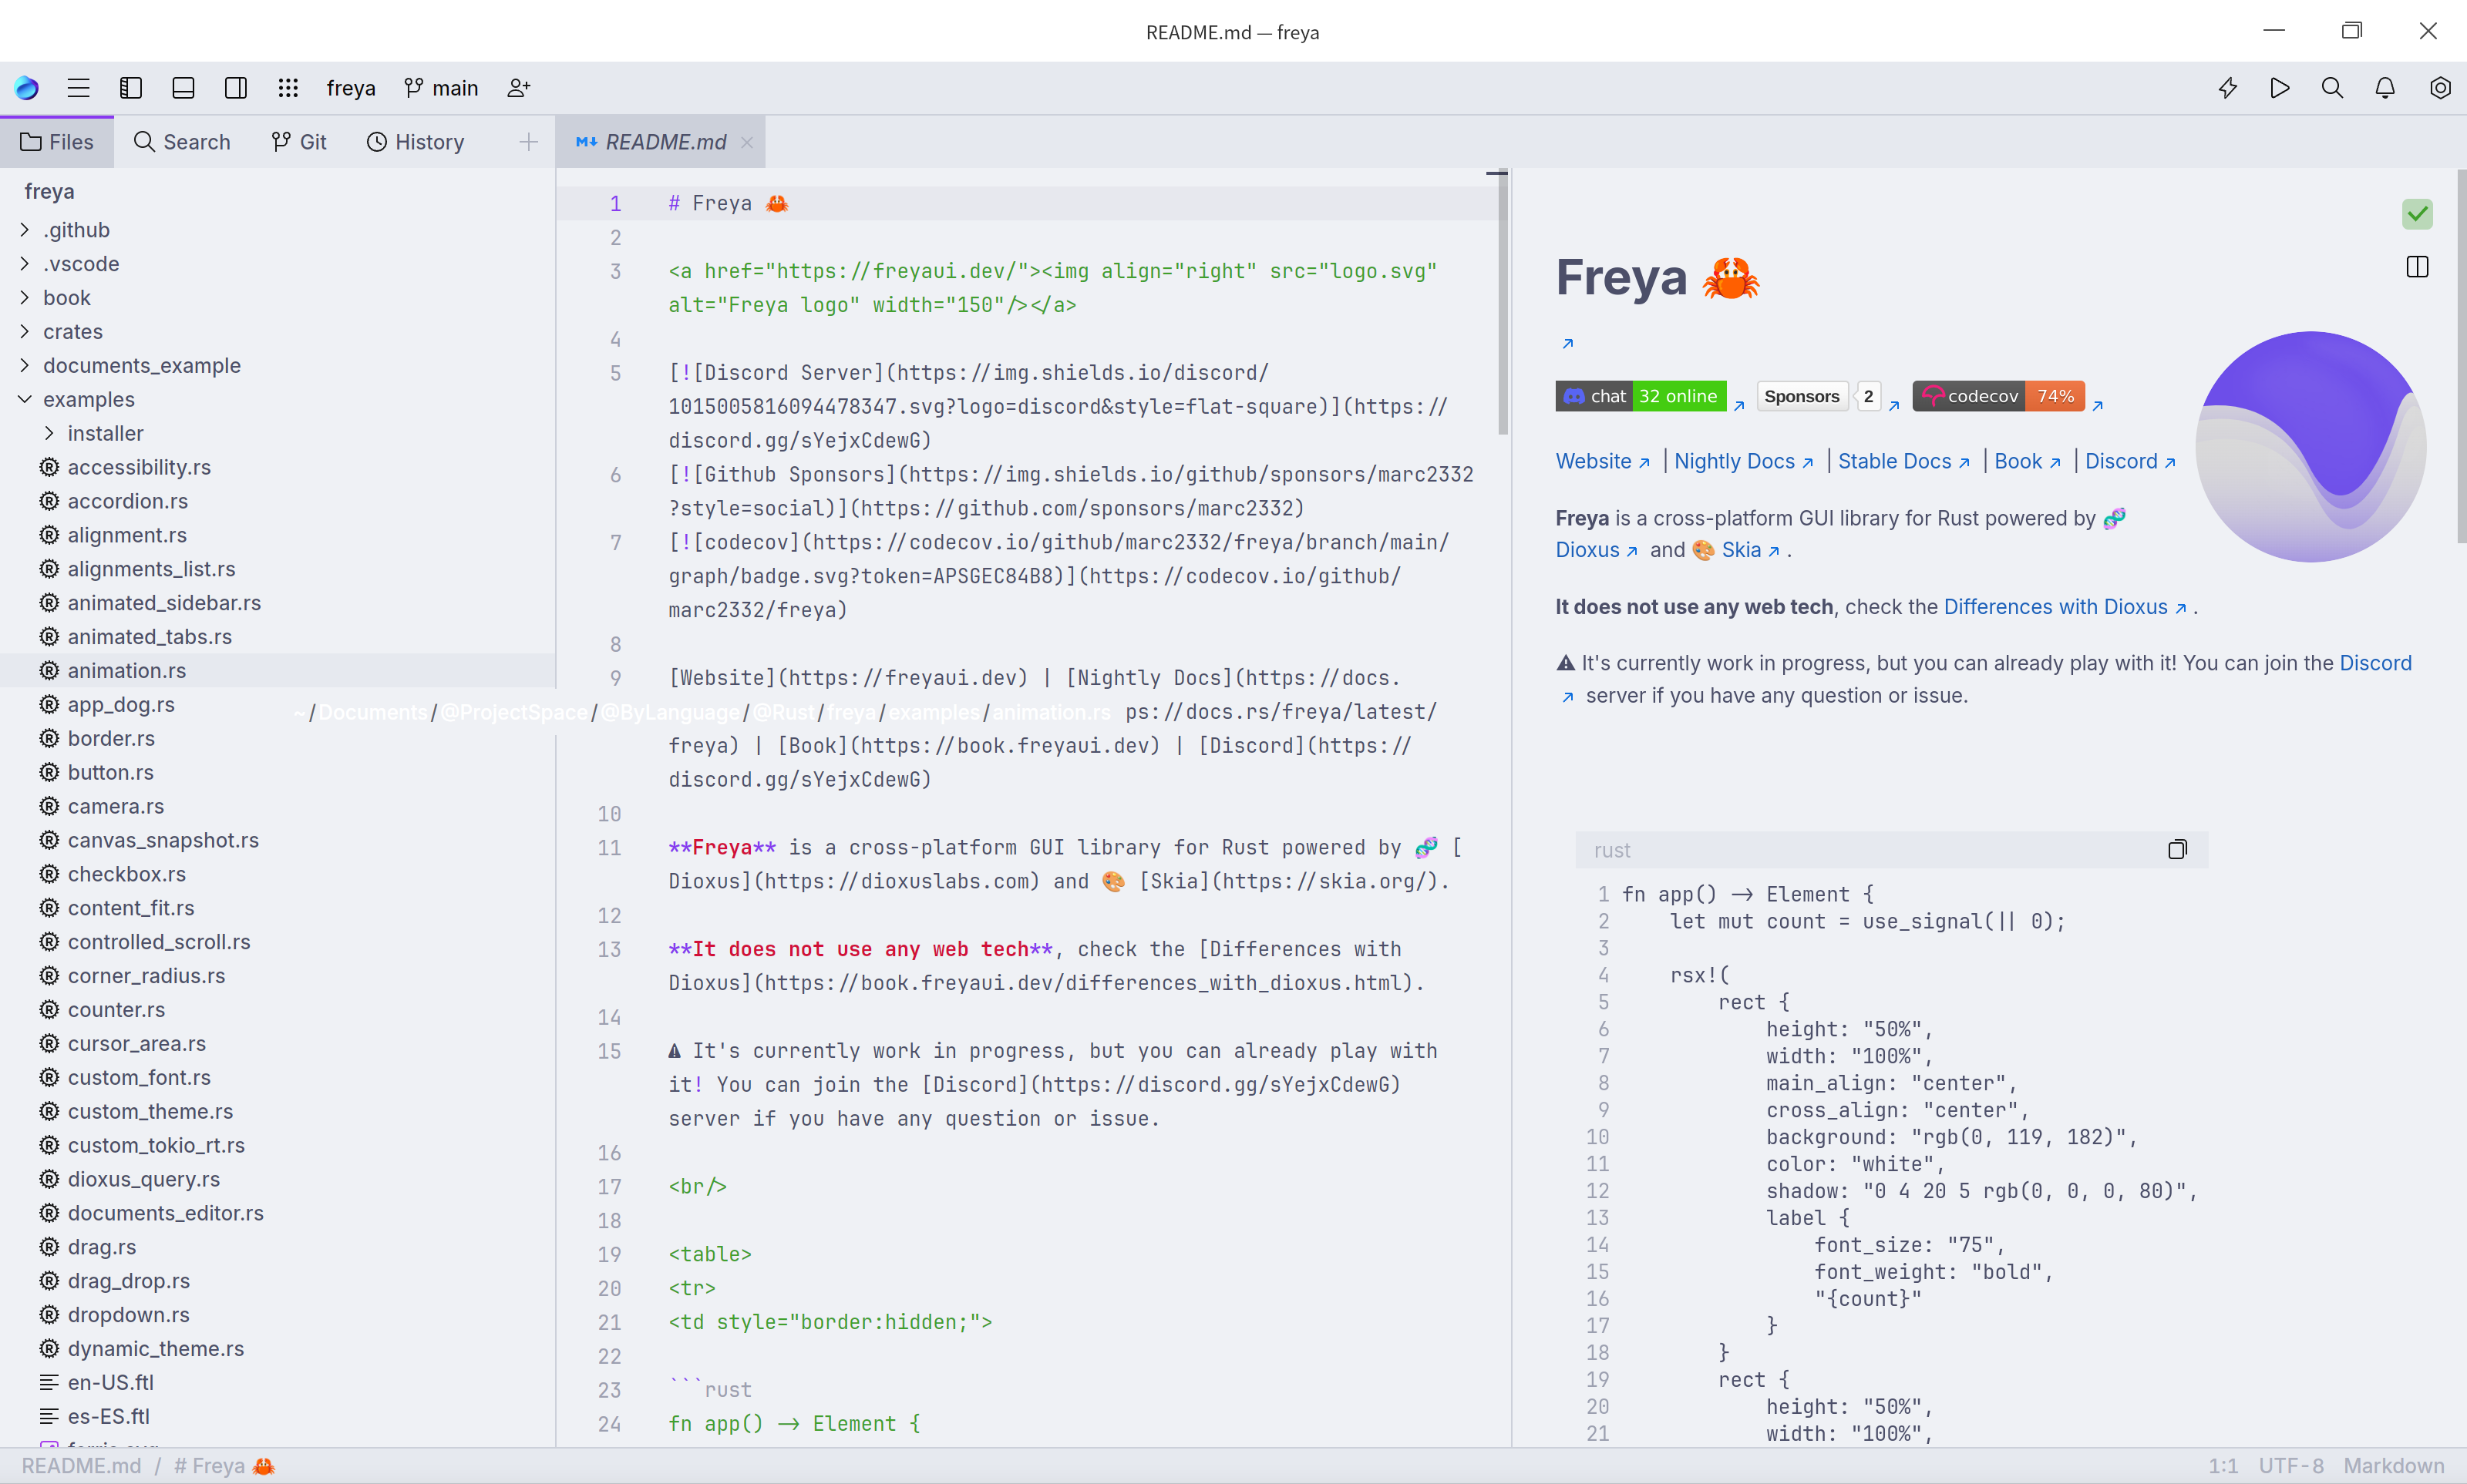The width and height of the screenshot is (2467, 1484).
Task: Switch to the History tab
Action: tap(416, 142)
